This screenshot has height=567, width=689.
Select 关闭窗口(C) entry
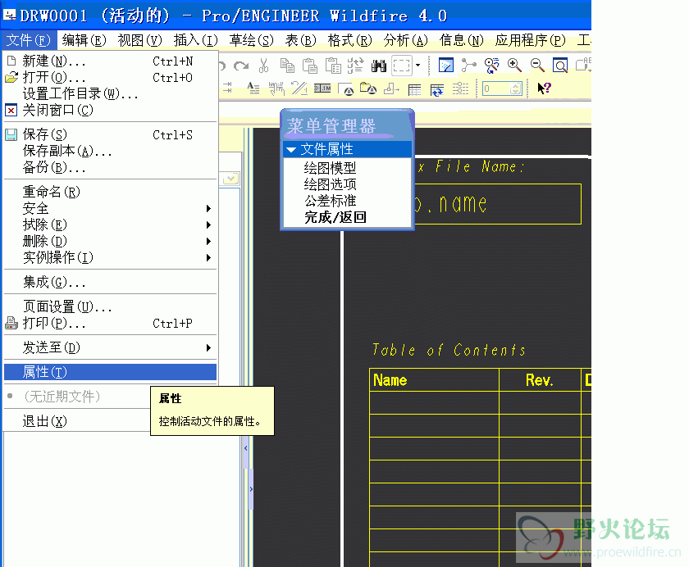(110, 110)
